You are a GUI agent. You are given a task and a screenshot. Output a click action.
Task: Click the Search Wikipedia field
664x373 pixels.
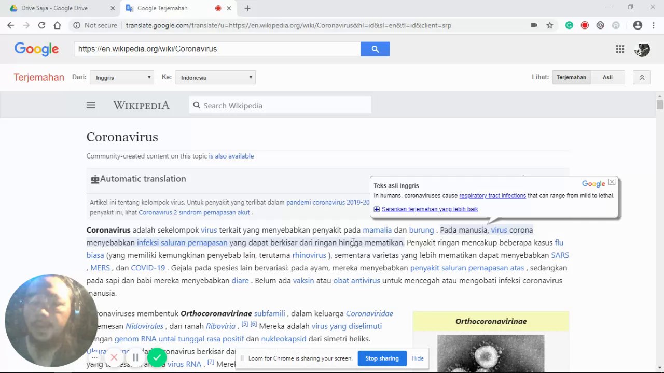coord(280,105)
